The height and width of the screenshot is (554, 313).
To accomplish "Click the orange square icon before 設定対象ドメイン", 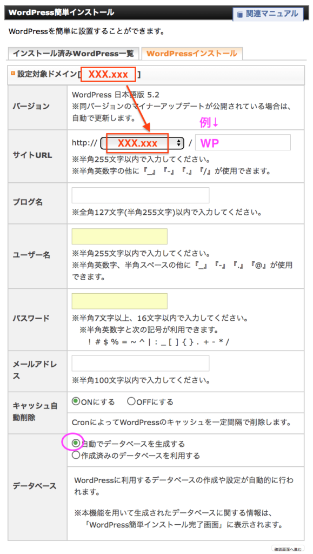I will coord(12,74).
